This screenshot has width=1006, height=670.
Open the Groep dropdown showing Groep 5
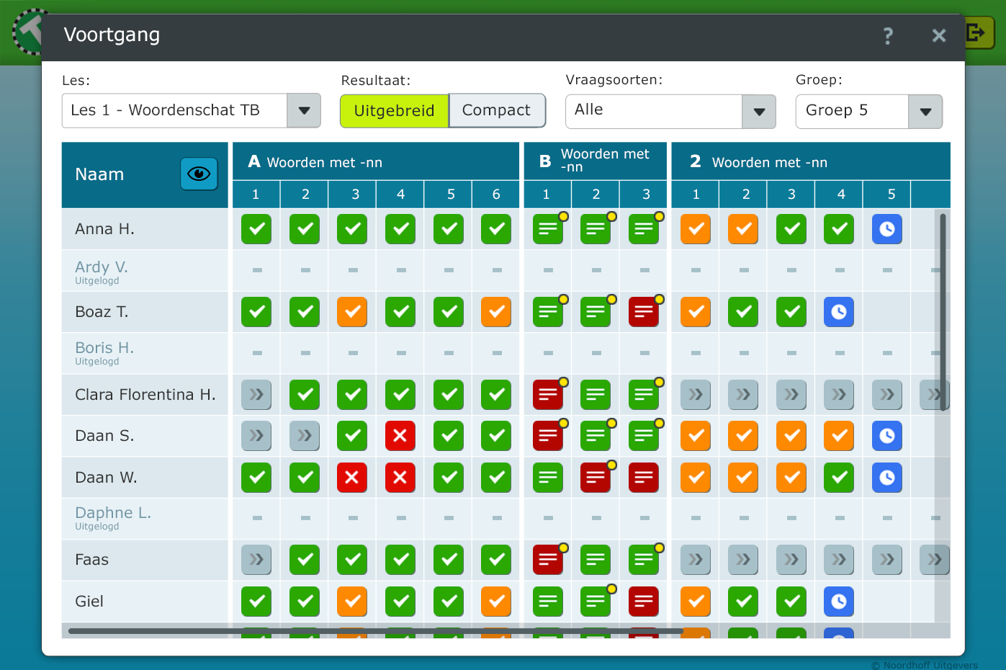coord(869,112)
